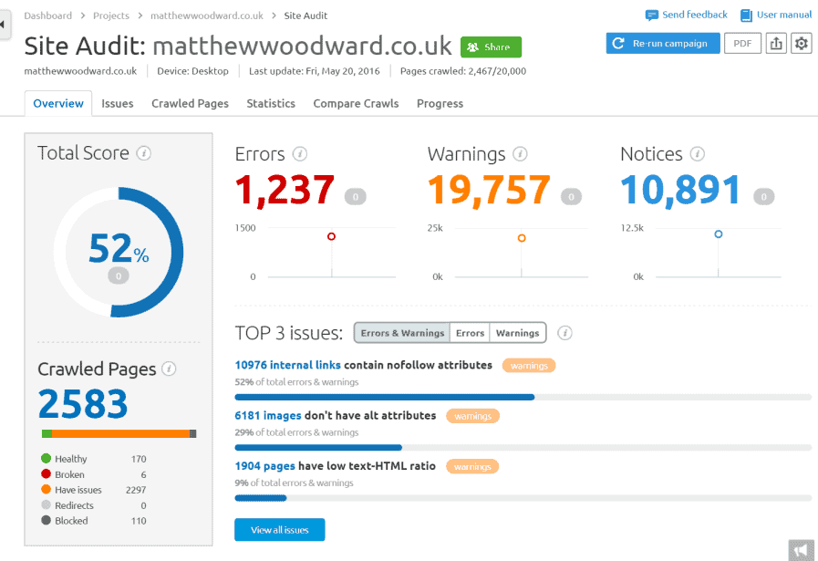Viewport: 818px width, 561px height.
Task: Open the Overview tab
Action: click(58, 103)
